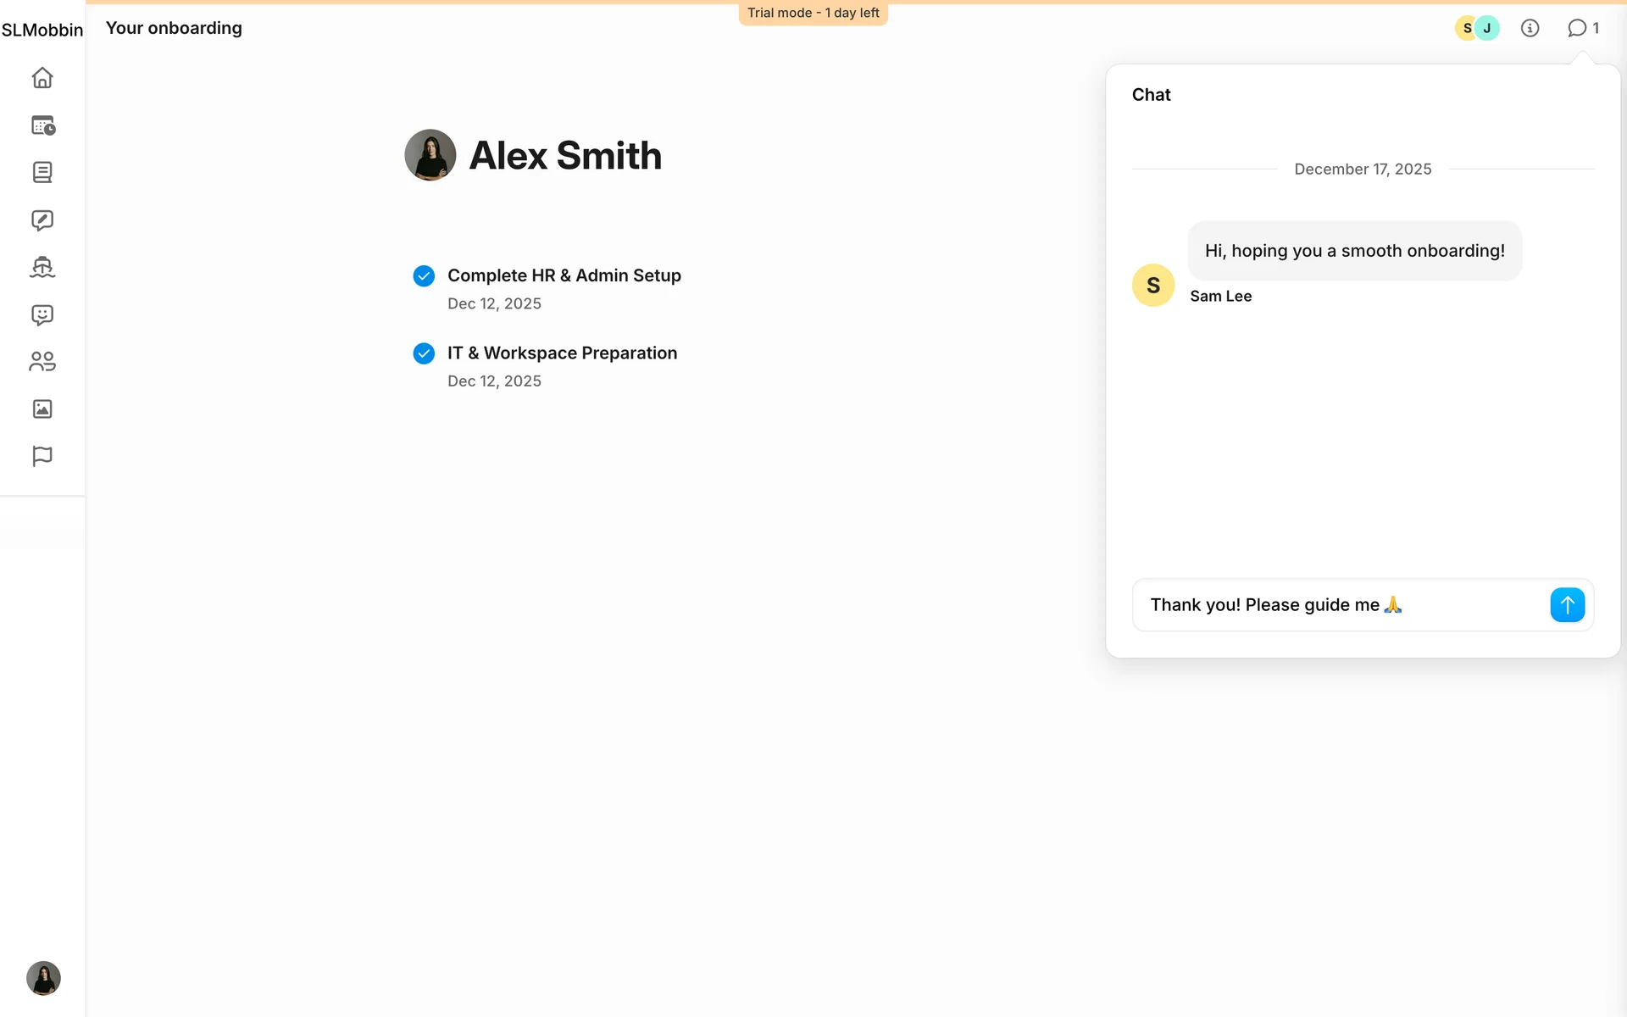The height and width of the screenshot is (1017, 1627).
Task: Click the user profile avatar at bottom-left
Action: (x=43, y=978)
